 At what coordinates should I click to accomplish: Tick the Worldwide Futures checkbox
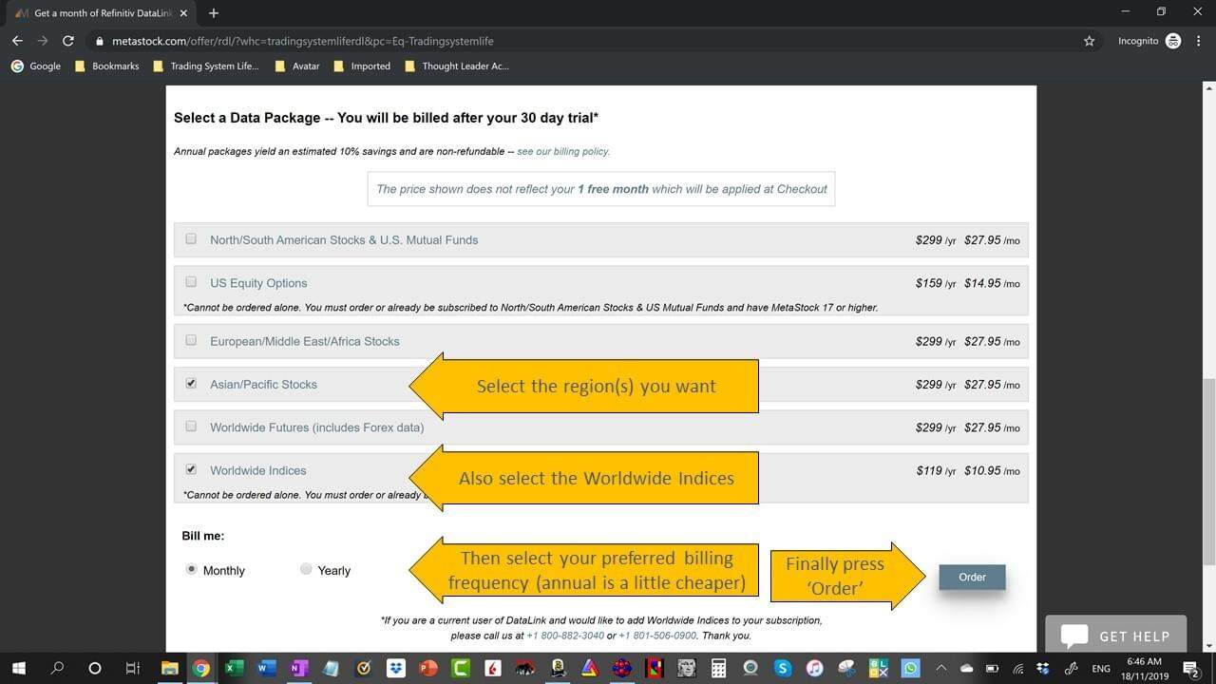191,427
